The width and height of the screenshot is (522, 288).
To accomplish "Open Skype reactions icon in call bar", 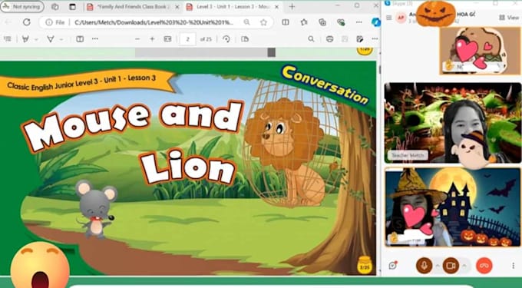I will click(x=393, y=266).
